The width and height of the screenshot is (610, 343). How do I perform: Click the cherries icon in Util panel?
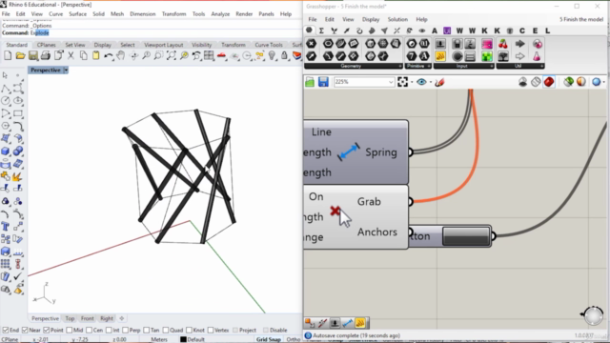503,44
